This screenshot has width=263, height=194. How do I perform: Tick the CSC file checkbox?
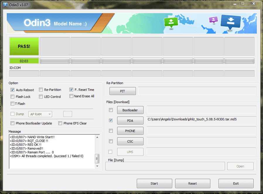[111, 141]
